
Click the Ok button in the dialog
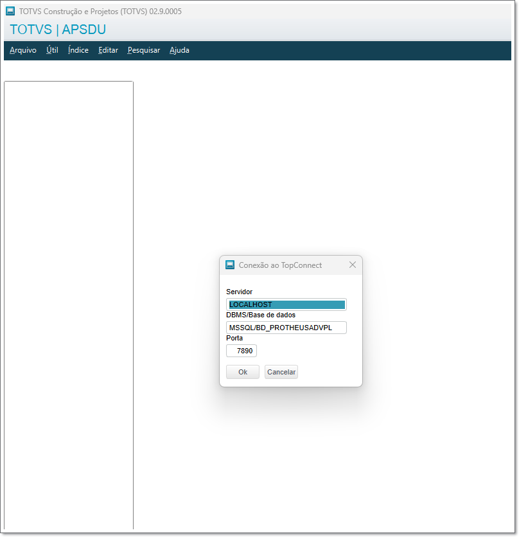(243, 372)
